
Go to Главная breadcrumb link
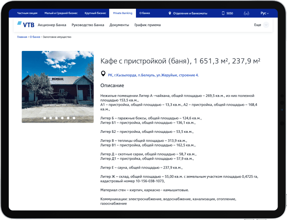[22, 37]
